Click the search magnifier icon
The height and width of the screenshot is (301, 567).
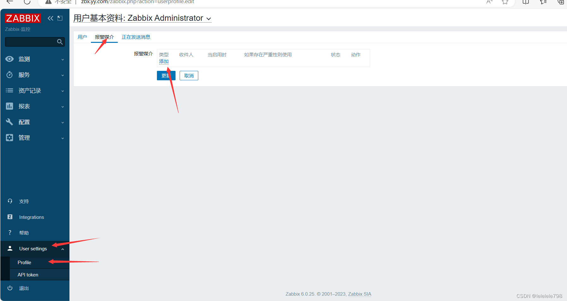tap(60, 42)
